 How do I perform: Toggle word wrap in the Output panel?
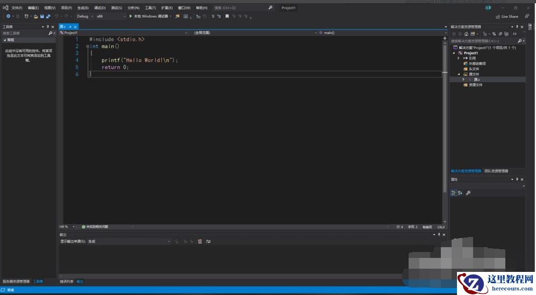pos(208,242)
